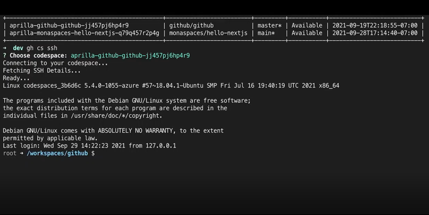Click chosen codespace answer in green text

[x=130, y=56]
